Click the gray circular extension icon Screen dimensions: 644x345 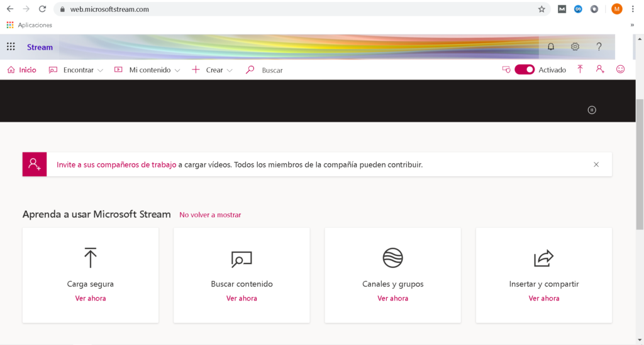pyautogui.click(x=594, y=9)
